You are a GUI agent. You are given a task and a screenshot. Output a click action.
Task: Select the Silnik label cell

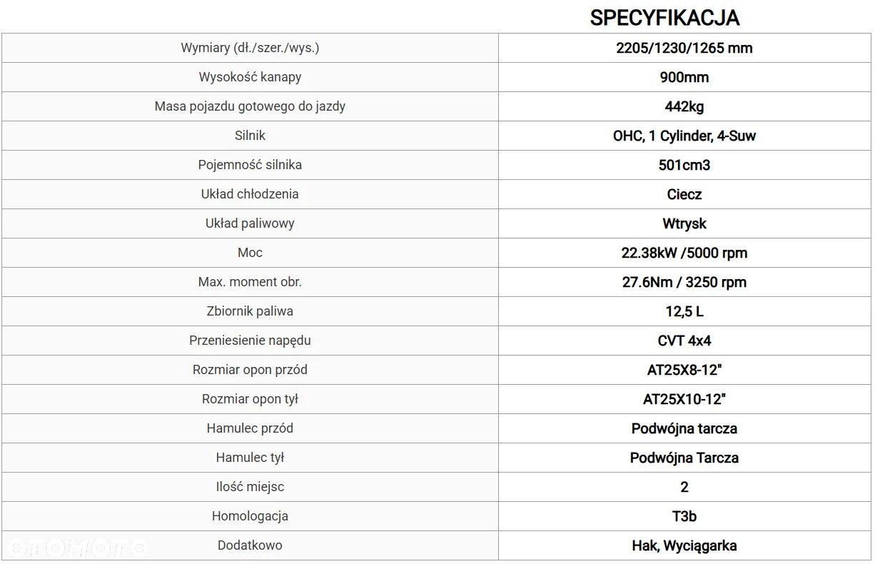point(250,136)
